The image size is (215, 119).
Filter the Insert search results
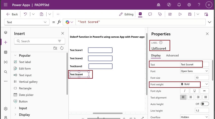[x=59, y=41]
